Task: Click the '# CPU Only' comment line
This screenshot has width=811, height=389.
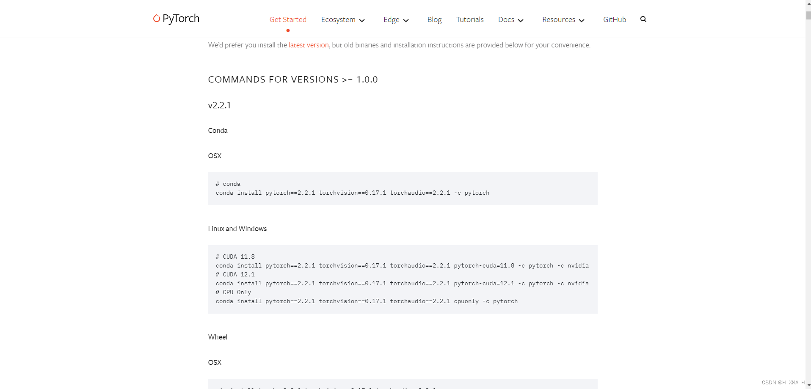Action: tap(233, 292)
